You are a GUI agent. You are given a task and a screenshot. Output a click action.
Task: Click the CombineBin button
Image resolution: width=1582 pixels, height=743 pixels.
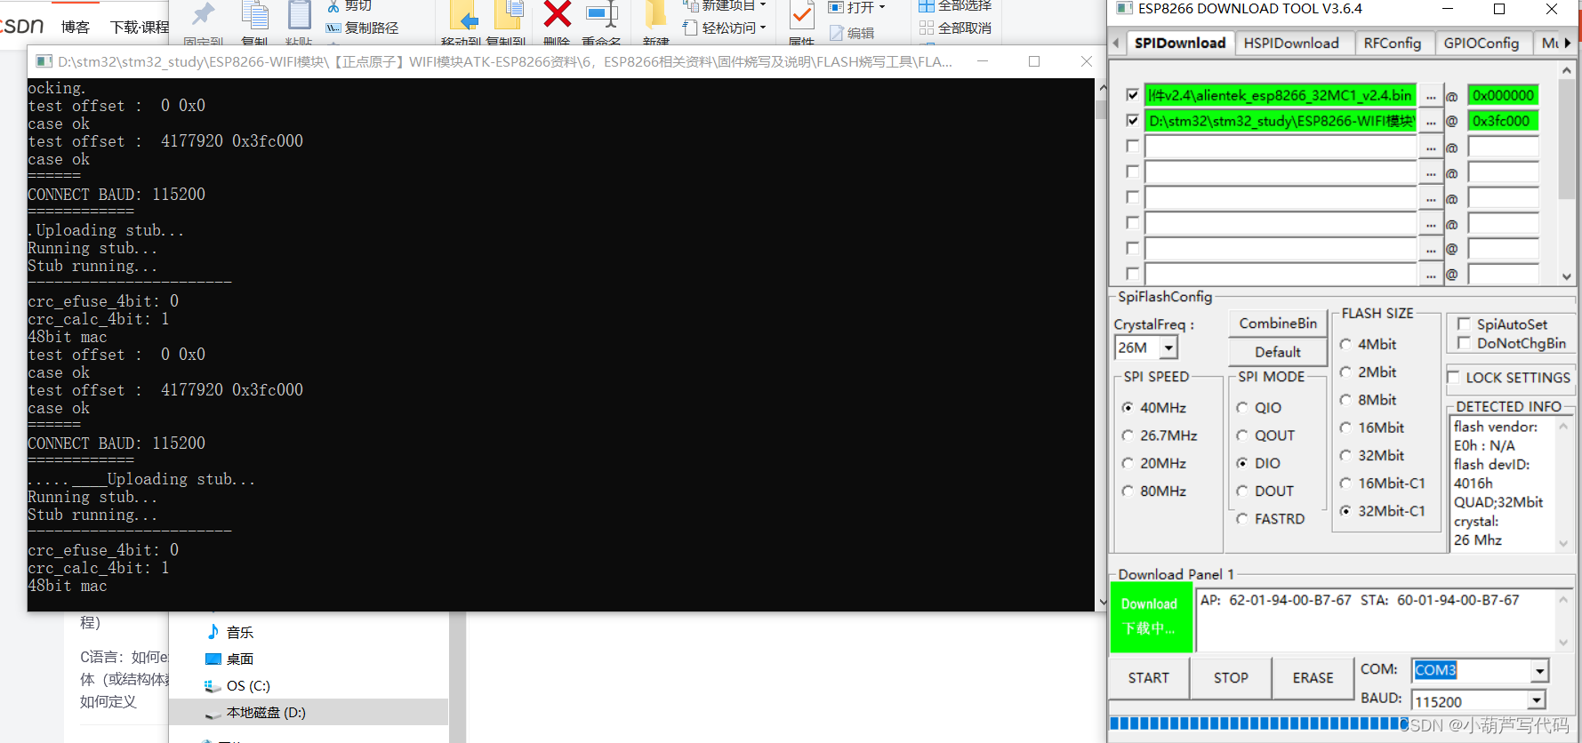pyautogui.click(x=1278, y=324)
